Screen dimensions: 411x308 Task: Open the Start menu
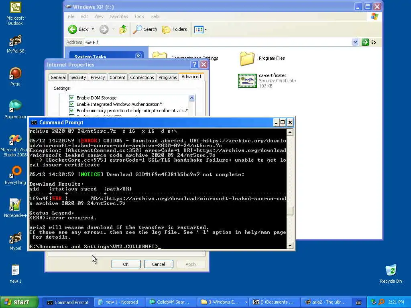tap(19, 302)
